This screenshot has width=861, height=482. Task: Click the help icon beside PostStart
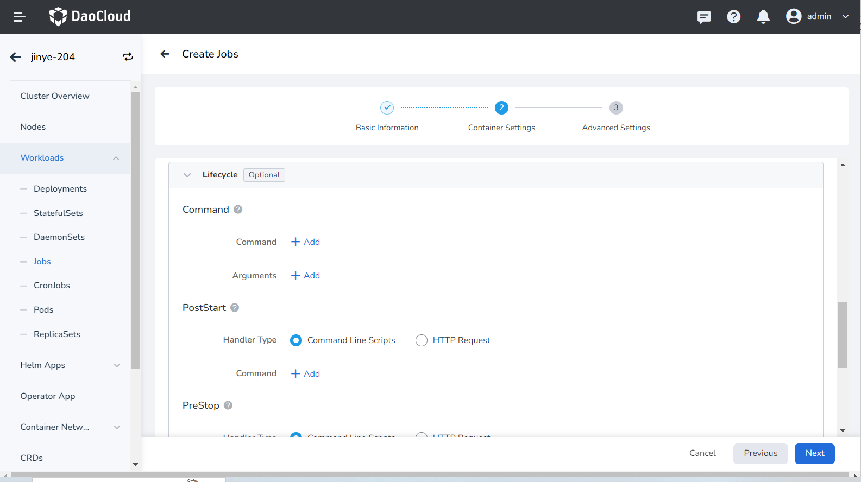(235, 308)
